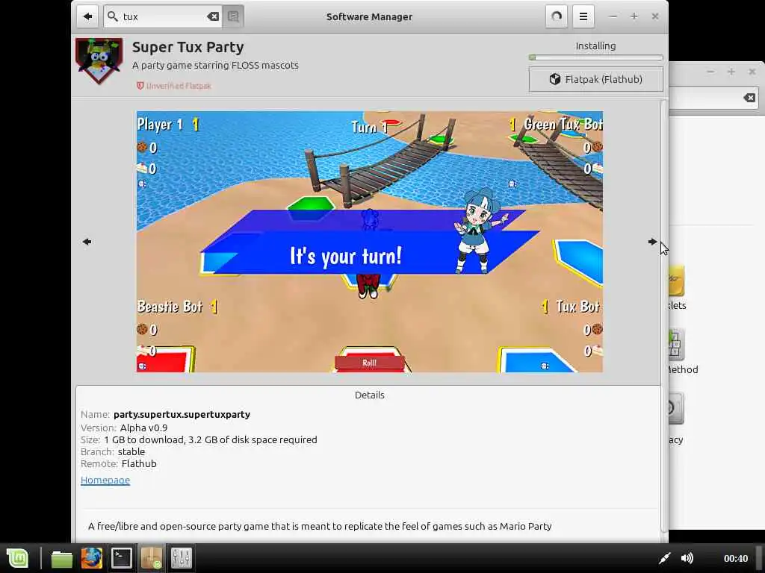The image size is (765, 573).
Task: Go back with the header arrow button
Action: click(87, 16)
